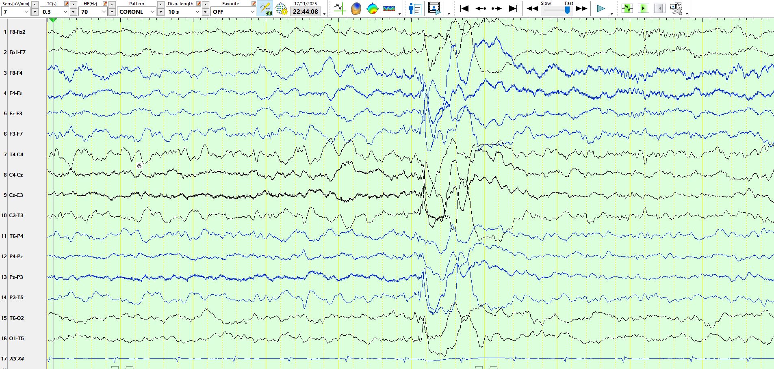
Task: Step the Pattern montage selection up
Action: 161,4
